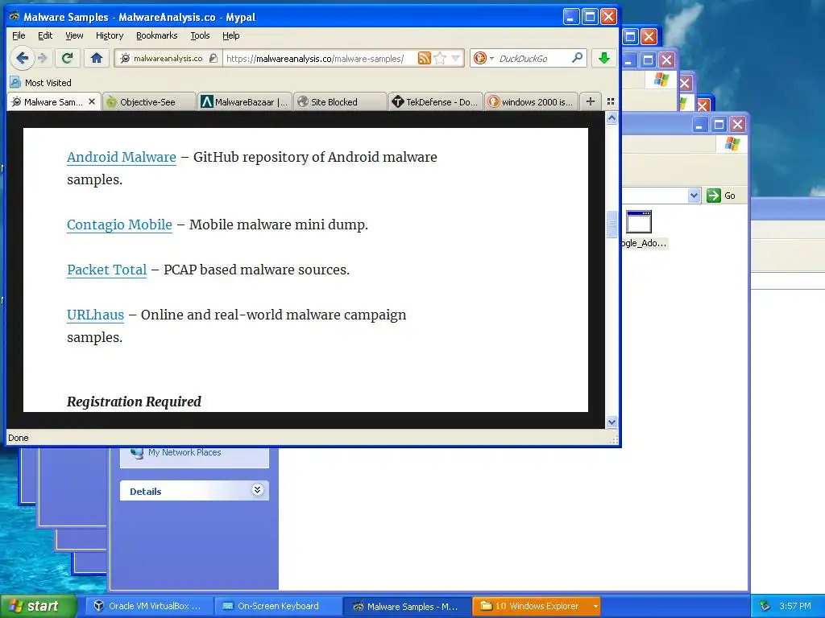Open the list all tabs button

pyautogui.click(x=611, y=101)
